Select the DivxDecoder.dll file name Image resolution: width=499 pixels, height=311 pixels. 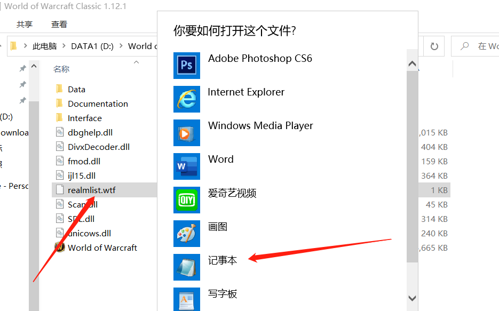click(x=99, y=147)
